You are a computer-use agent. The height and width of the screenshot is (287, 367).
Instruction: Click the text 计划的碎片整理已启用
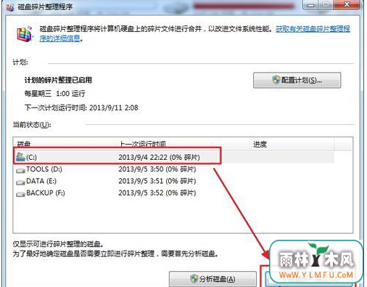[58, 80]
